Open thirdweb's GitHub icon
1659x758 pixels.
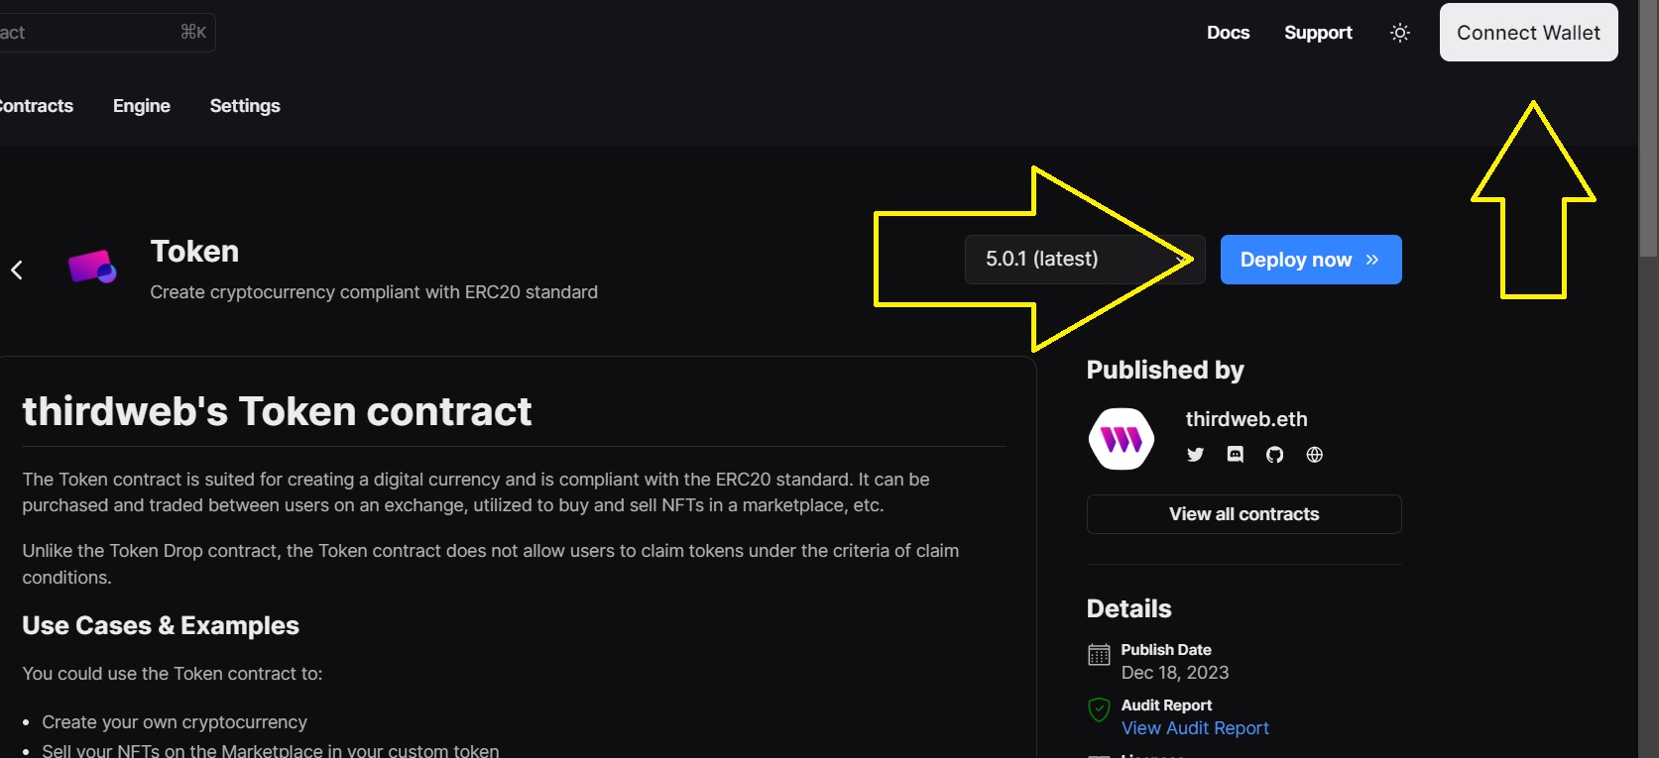[x=1274, y=455]
